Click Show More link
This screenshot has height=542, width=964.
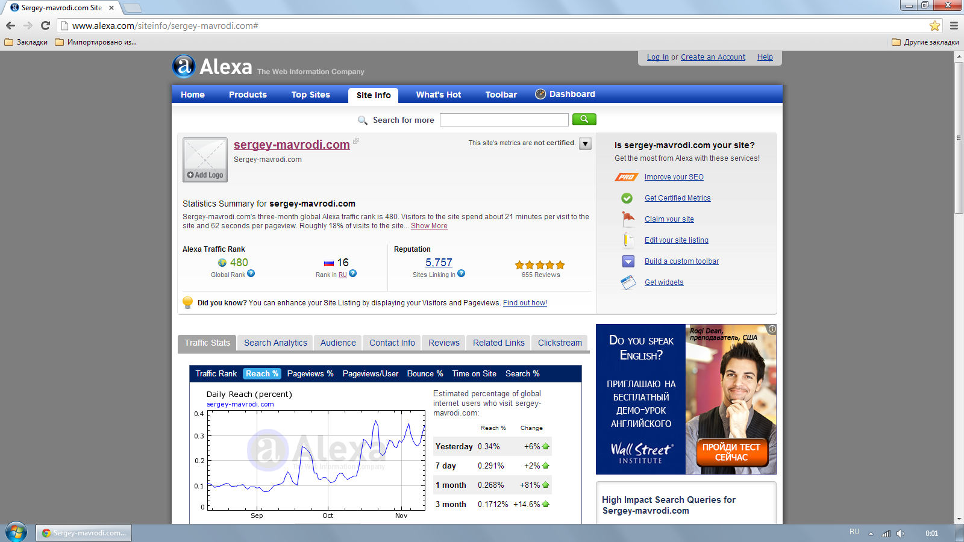click(429, 226)
